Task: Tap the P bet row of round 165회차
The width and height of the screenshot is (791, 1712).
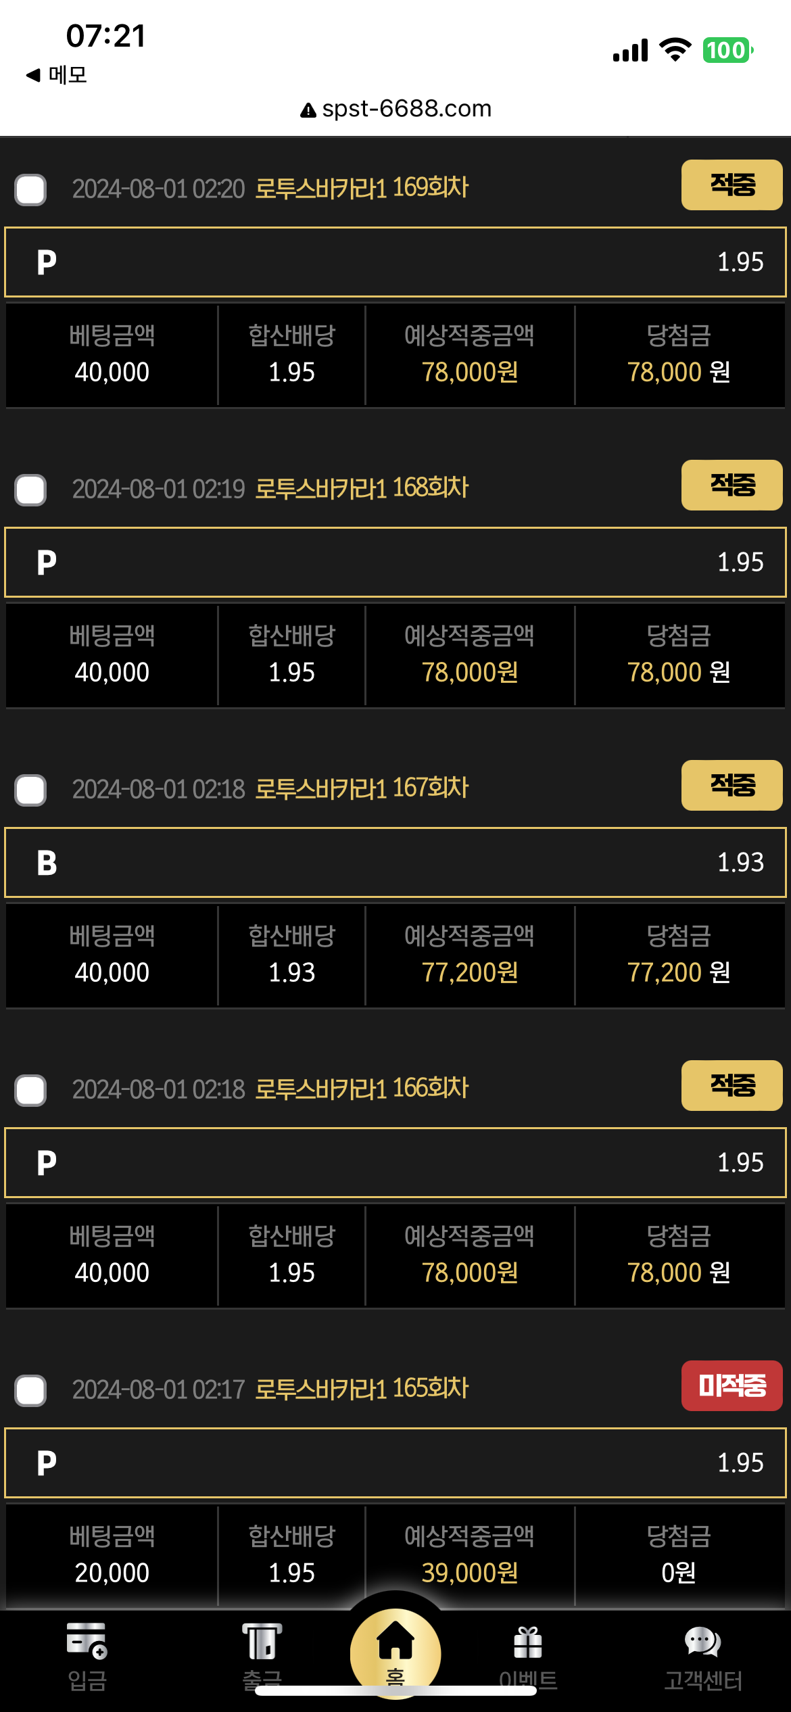Action: coord(395,1463)
